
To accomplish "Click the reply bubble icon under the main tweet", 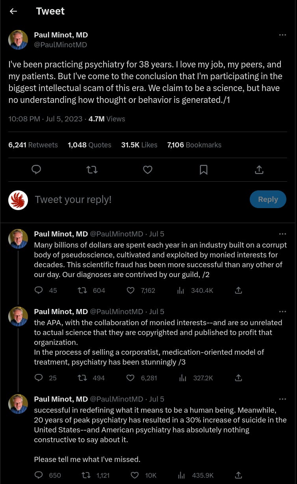I will (36, 169).
